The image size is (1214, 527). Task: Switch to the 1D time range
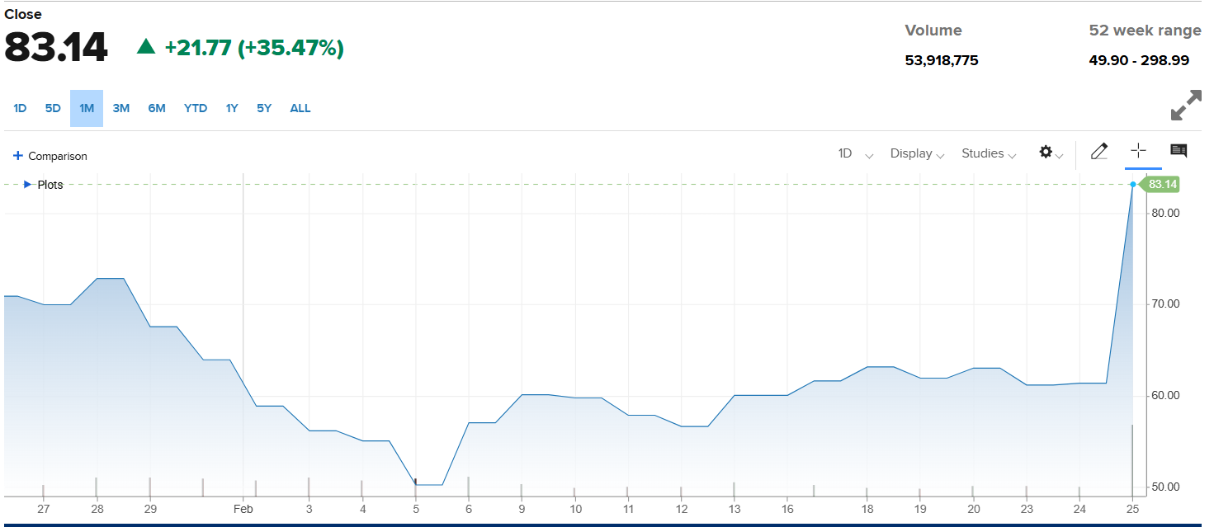[x=20, y=108]
